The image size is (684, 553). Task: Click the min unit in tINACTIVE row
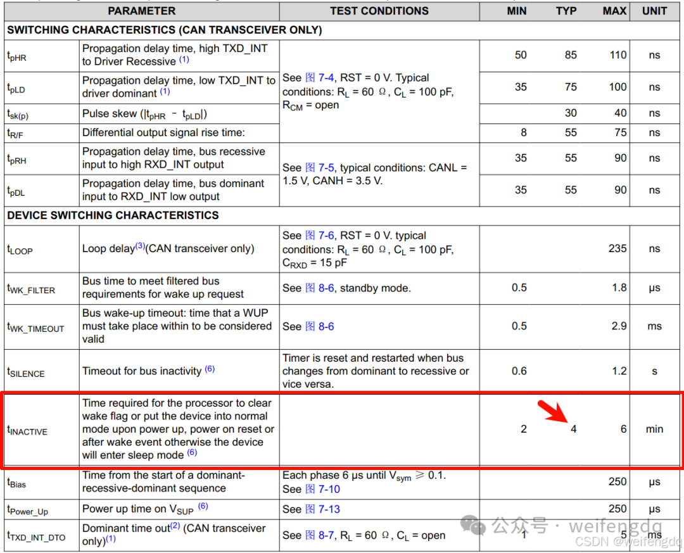point(654,429)
